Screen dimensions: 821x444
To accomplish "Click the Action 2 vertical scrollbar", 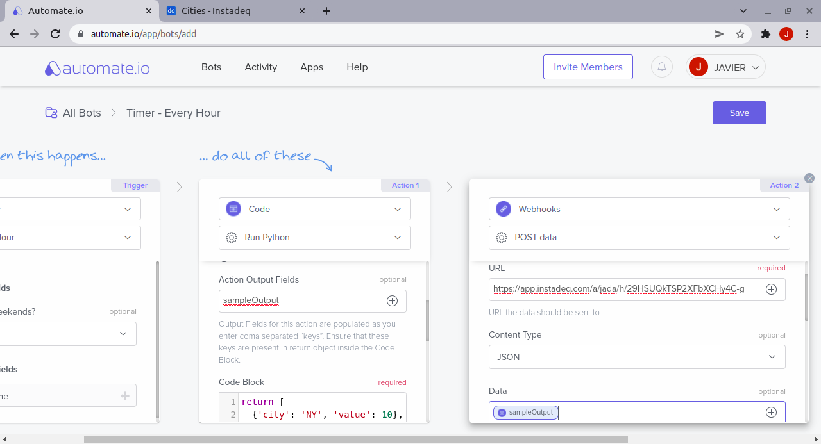I will [x=807, y=296].
